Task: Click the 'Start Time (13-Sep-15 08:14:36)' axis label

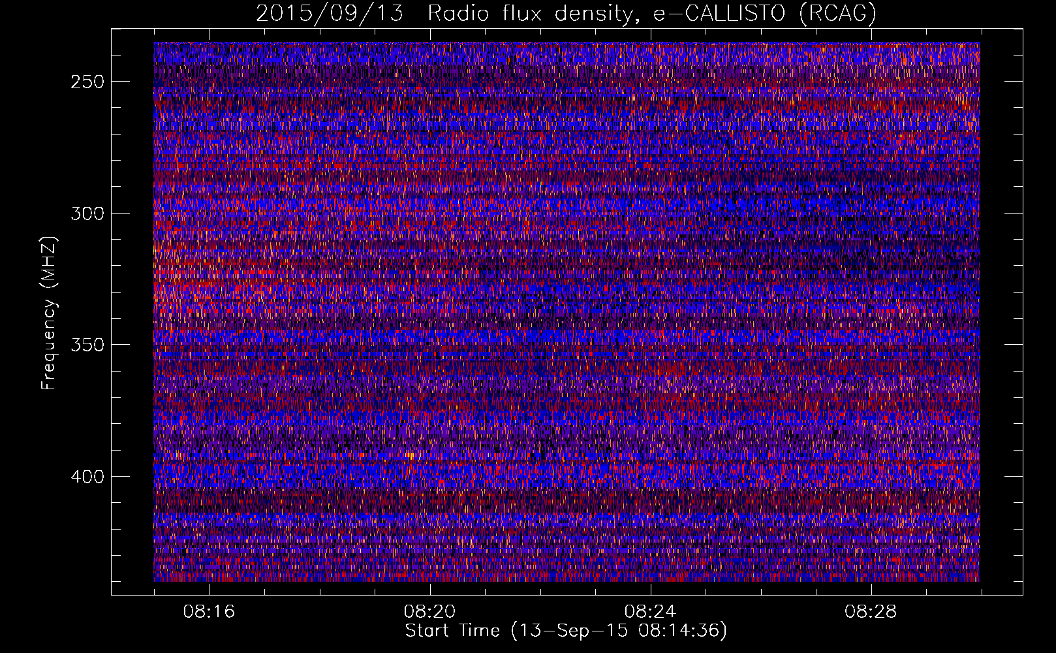Action: point(566,631)
